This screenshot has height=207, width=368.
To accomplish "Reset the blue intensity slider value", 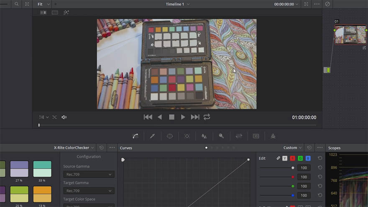I will (320, 195).
